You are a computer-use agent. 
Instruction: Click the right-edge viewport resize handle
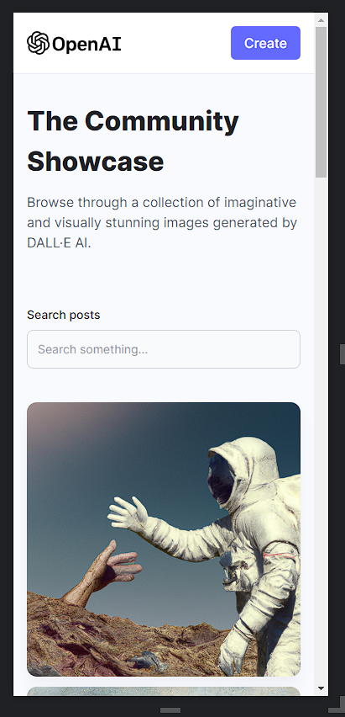coord(342,354)
